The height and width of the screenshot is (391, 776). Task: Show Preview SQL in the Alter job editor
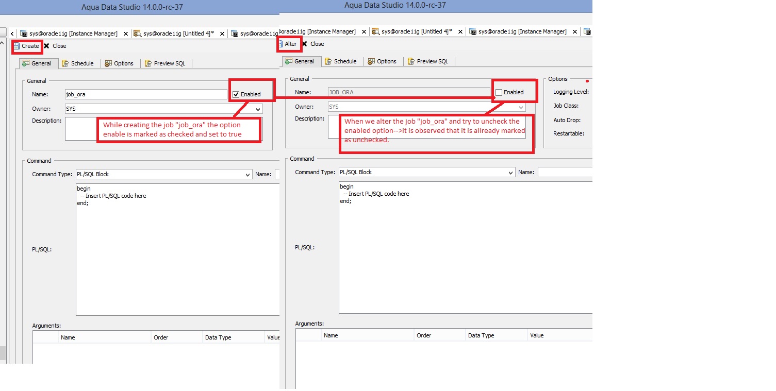click(x=428, y=61)
